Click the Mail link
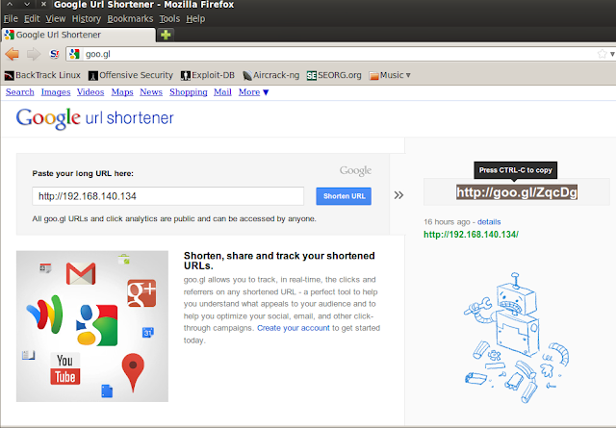The width and height of the screenshot is (616, 428). [222, 92]
